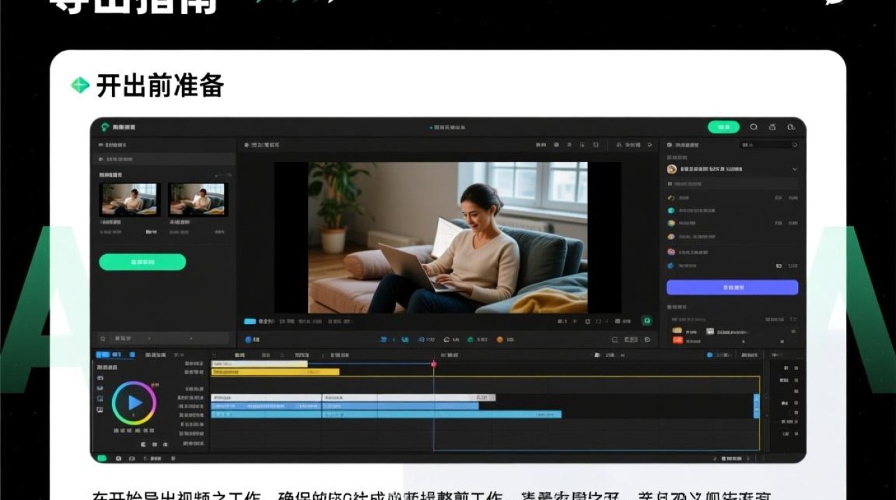Click the green square icon below preview's right corner

646,321
